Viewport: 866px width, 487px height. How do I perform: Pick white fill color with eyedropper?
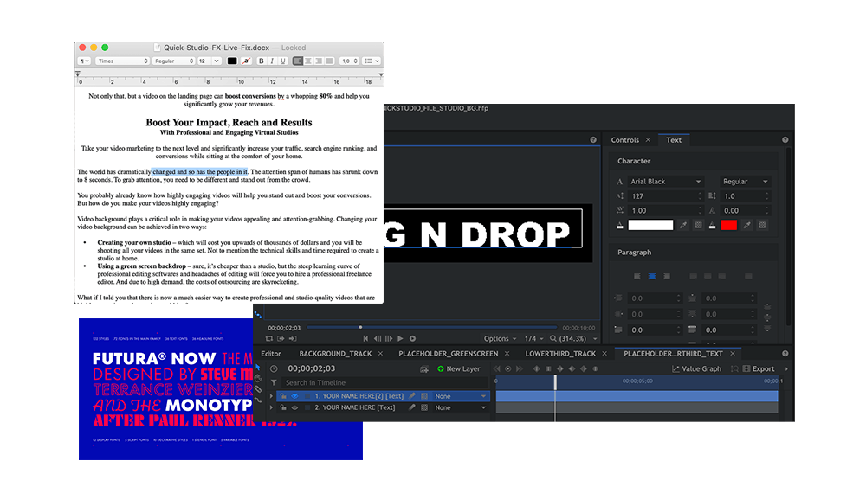tap(683, 225)
